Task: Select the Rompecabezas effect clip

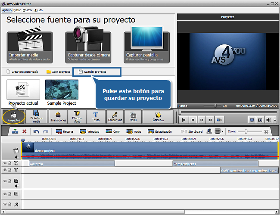Action: click(x=215, y=164)
